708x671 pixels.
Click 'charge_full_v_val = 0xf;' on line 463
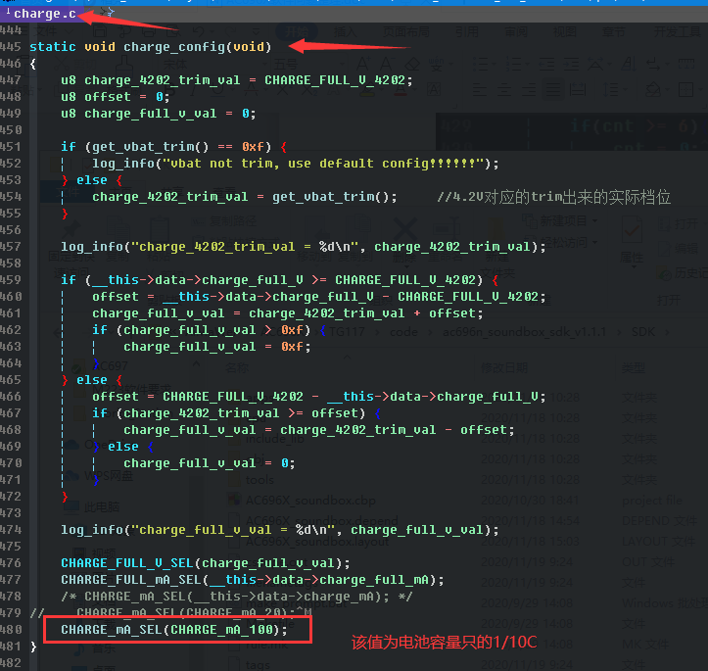point(217,347)
